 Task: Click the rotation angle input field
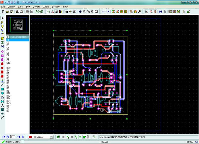pos(13,137)
